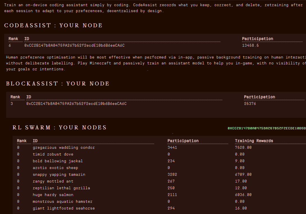Click reward 0.00 in monstrous aquatic hamster row

tap(240, 202)
